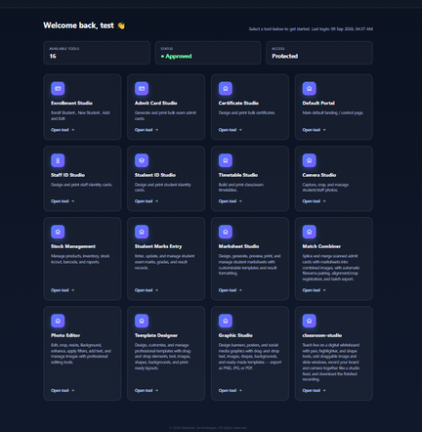Click the footer copyright text
Image resolution: width=422 pixels, height=432 pixels.
[x=208, y=428]
